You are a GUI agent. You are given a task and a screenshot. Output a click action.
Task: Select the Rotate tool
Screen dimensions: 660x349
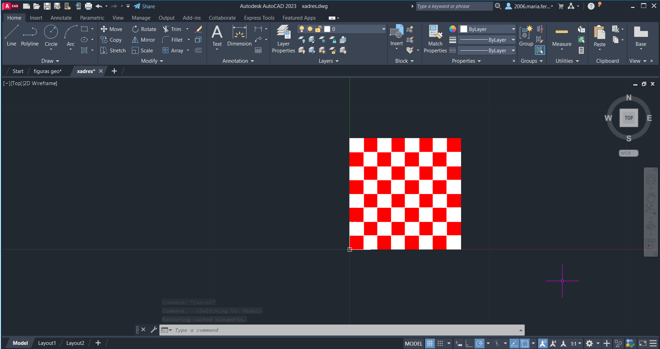(144, 29)
